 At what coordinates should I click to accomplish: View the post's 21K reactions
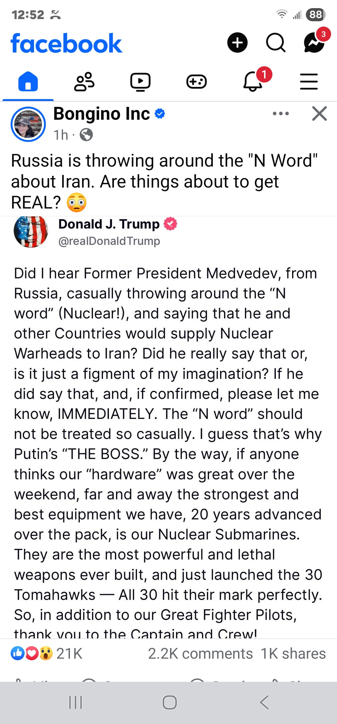click(47, 654)
